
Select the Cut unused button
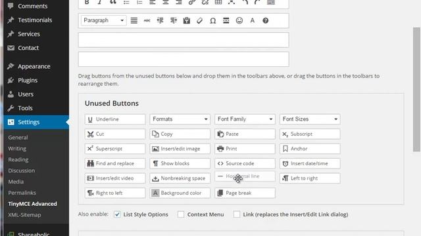click(115, 134)
